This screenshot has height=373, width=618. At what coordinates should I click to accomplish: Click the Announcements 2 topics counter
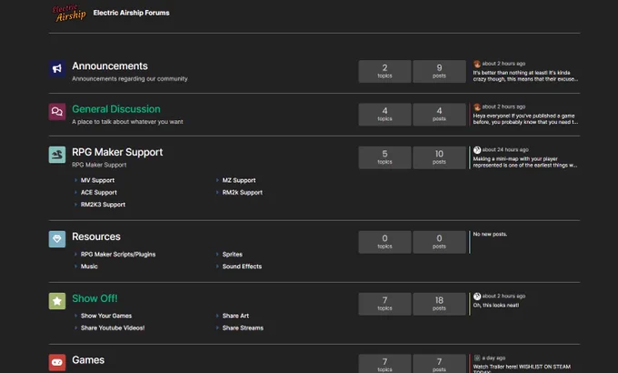tap(384, 72)
